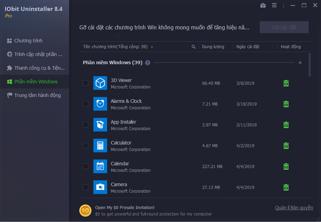Switch to Trung tâm hành động
Viewport: 321px width, 222px height.
(x=37, y=95)
